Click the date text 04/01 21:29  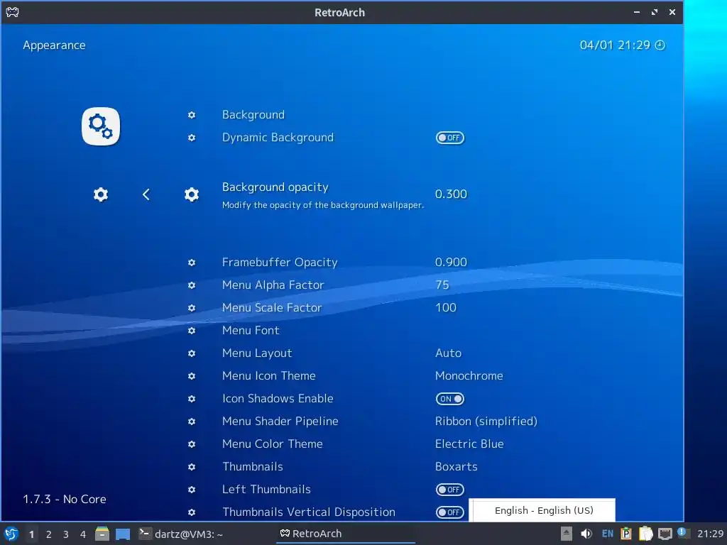point(615,45)
